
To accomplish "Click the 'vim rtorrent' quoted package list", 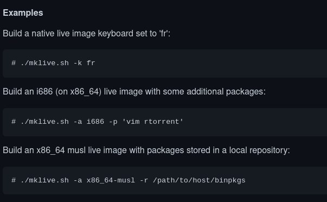I will coord(152,122).
